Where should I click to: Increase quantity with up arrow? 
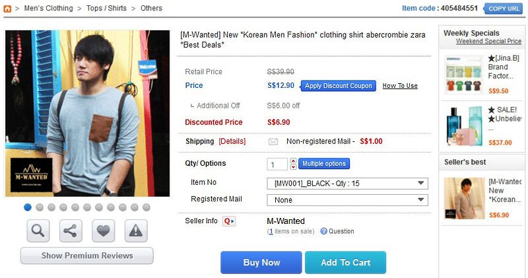coord(293,160)
